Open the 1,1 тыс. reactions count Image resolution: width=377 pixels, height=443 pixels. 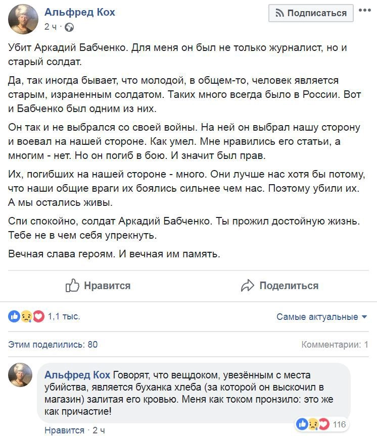[x=64, y=316]
